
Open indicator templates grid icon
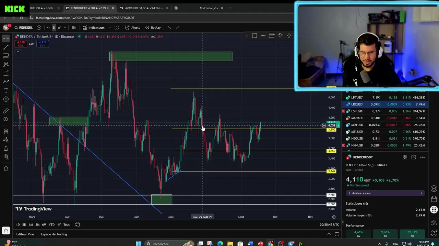point(117,28)
